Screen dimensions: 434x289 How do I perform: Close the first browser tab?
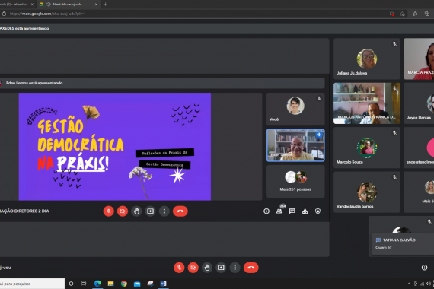point(32,4)
